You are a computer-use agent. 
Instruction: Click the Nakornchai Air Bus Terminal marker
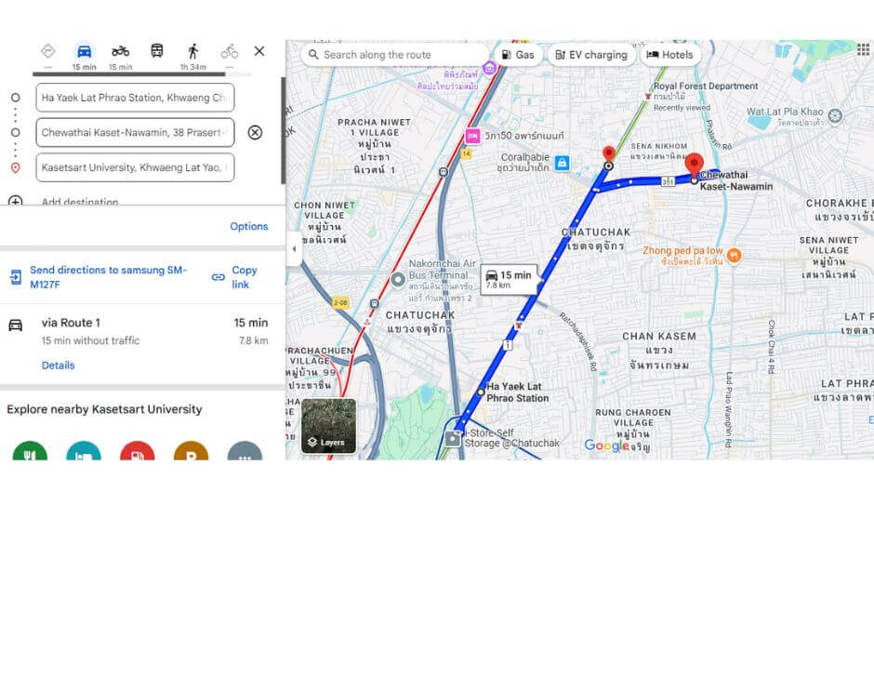[x=397, y=279]
